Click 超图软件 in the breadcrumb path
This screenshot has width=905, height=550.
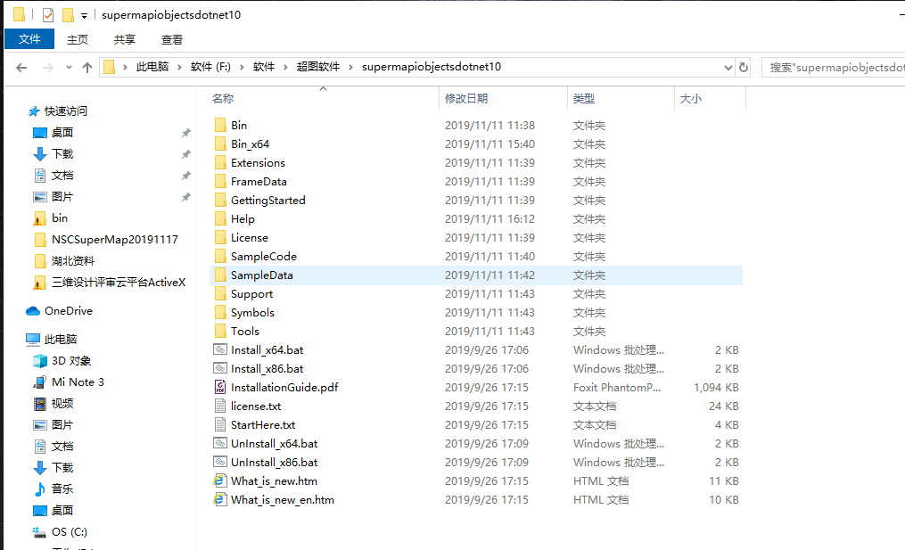pos(318,67)
